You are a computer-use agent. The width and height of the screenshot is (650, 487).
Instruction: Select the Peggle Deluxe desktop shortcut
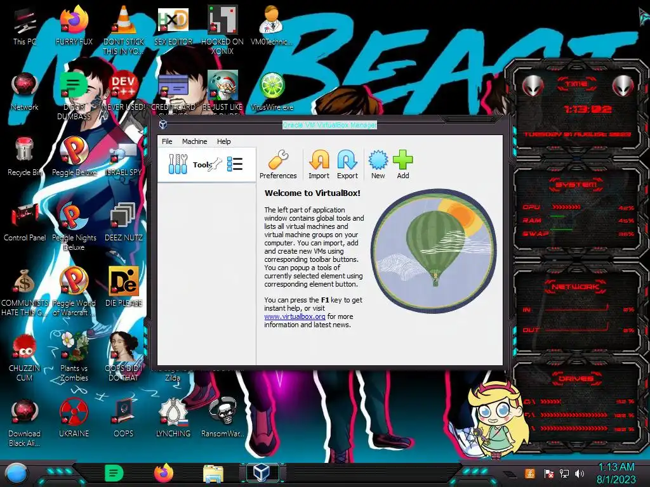point(74,157)
